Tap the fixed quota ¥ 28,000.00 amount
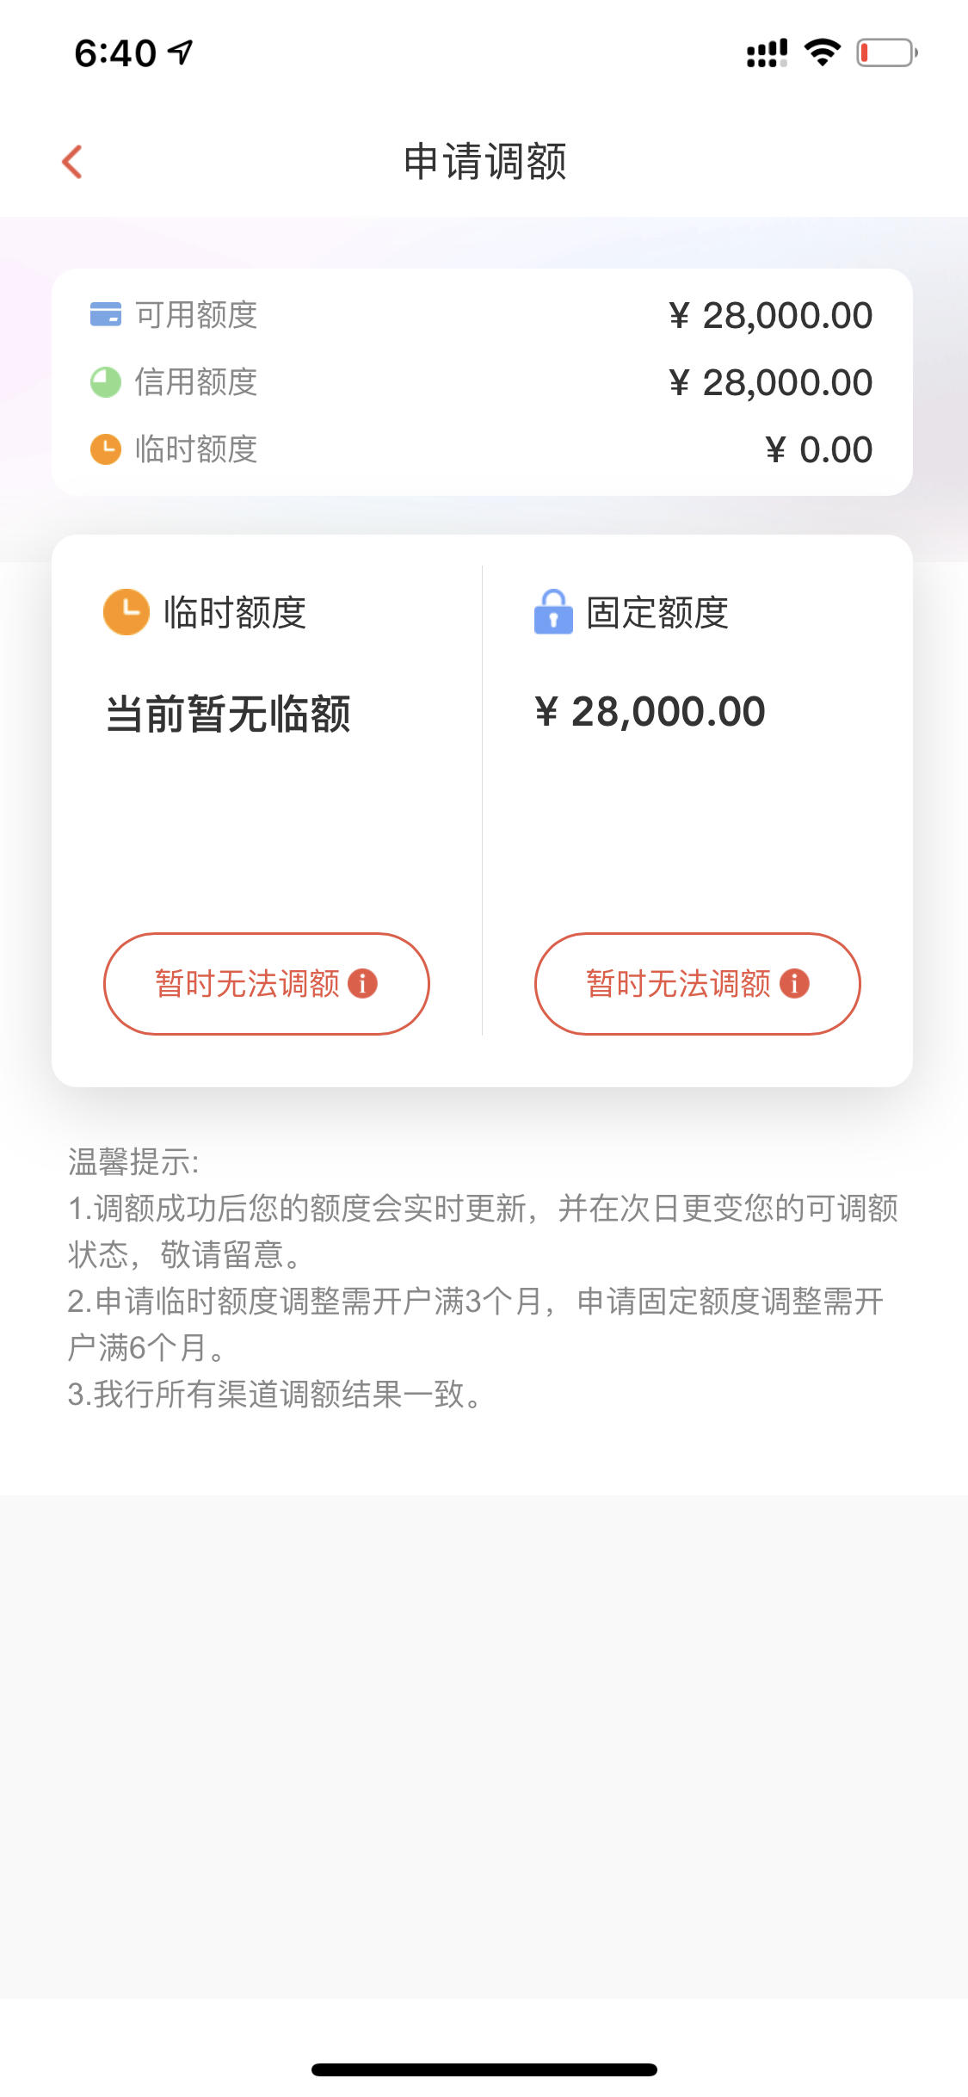The height and width of the screenshot is (2097, 968). pyautogui.click(x=650, y=713)
